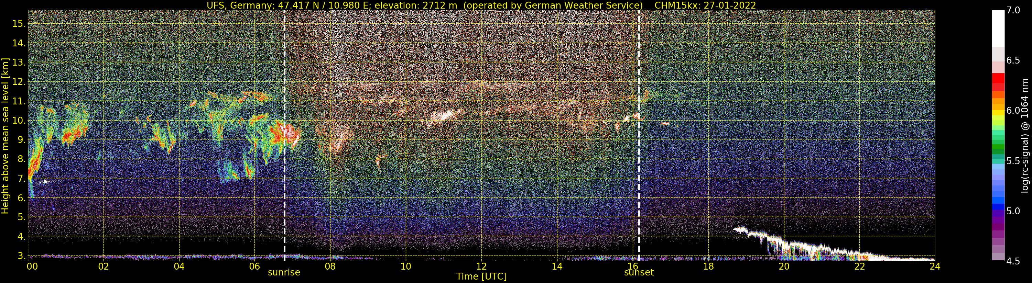Click the '00' time axis tick label
Viewport: 1032px width, 283px height.
pyautogui.click(x=32, y=266)
